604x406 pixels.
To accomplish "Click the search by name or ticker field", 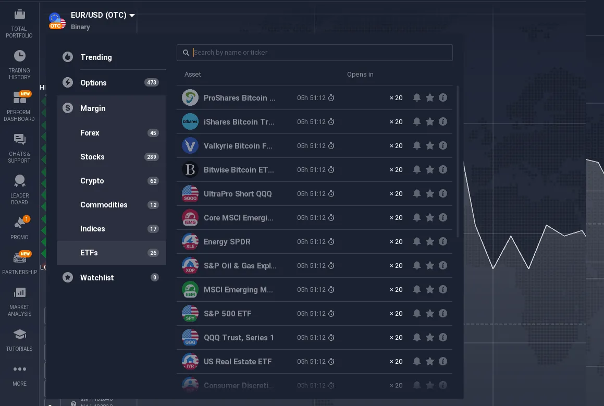I will click(x=318, y=53).
